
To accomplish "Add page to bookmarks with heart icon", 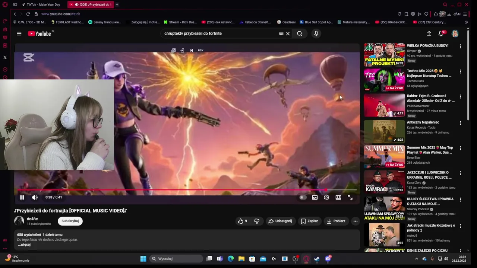I will 426,14.
